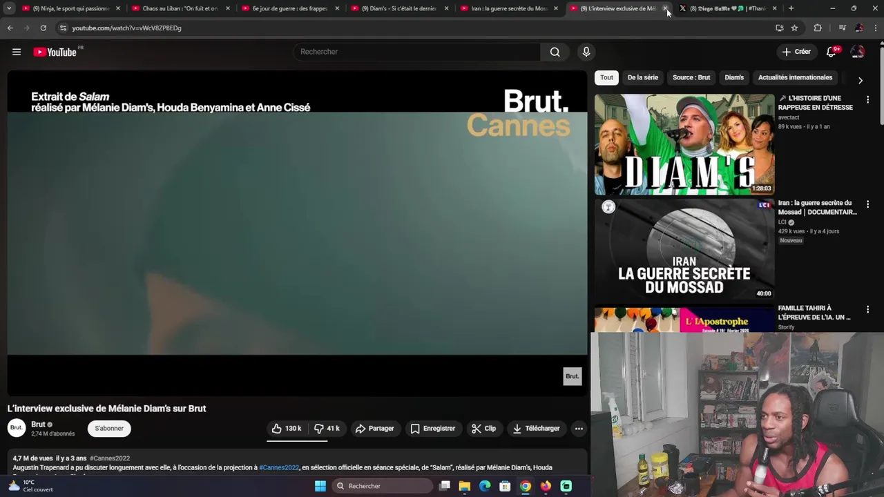Image resolution: width=884 pixels, height=497 pixels.
Task: Open Task View on the taskbar
Action: (x=445, y=486)
